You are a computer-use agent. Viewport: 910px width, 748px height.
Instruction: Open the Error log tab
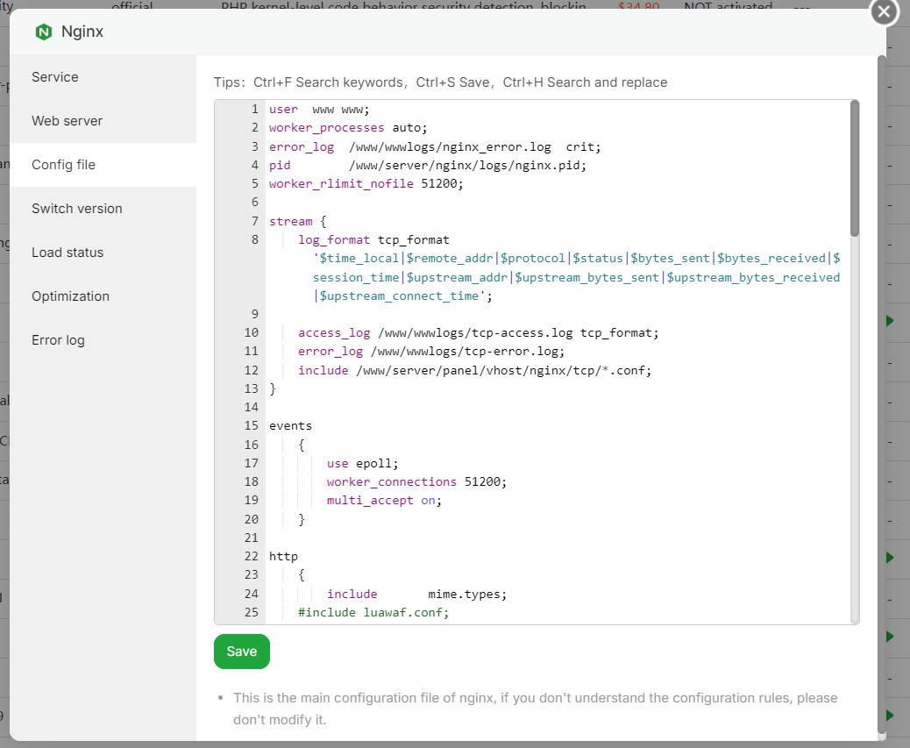pos(103,340)
